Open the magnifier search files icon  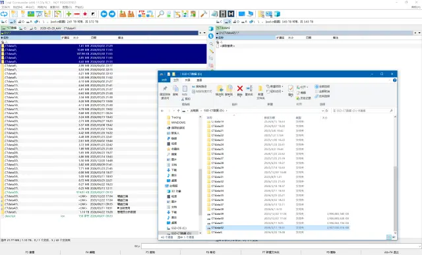[x=161, y=14]
